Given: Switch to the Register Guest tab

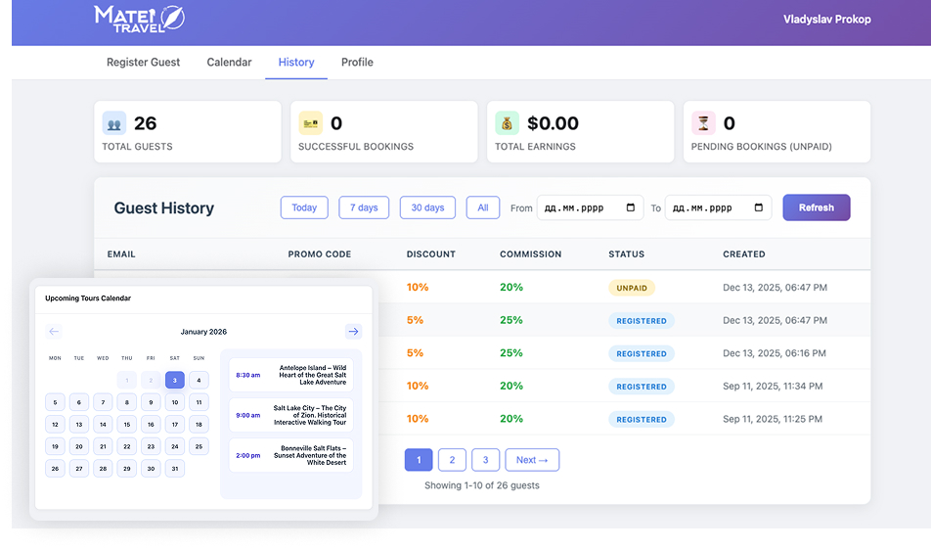Looking at the screenshot, I should [143, 63].
